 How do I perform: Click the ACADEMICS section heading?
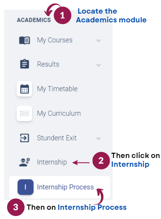tap(34, 20)
